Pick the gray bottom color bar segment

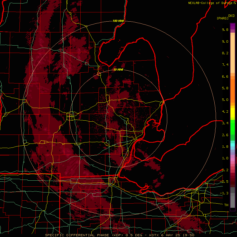click(x=233, y=201)
